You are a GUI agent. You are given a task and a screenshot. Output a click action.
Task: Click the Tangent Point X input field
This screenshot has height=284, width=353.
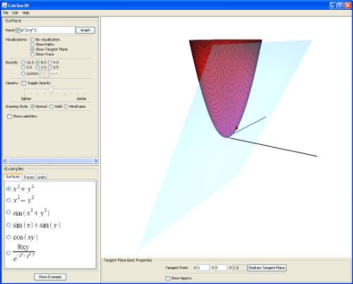(203, 268)
